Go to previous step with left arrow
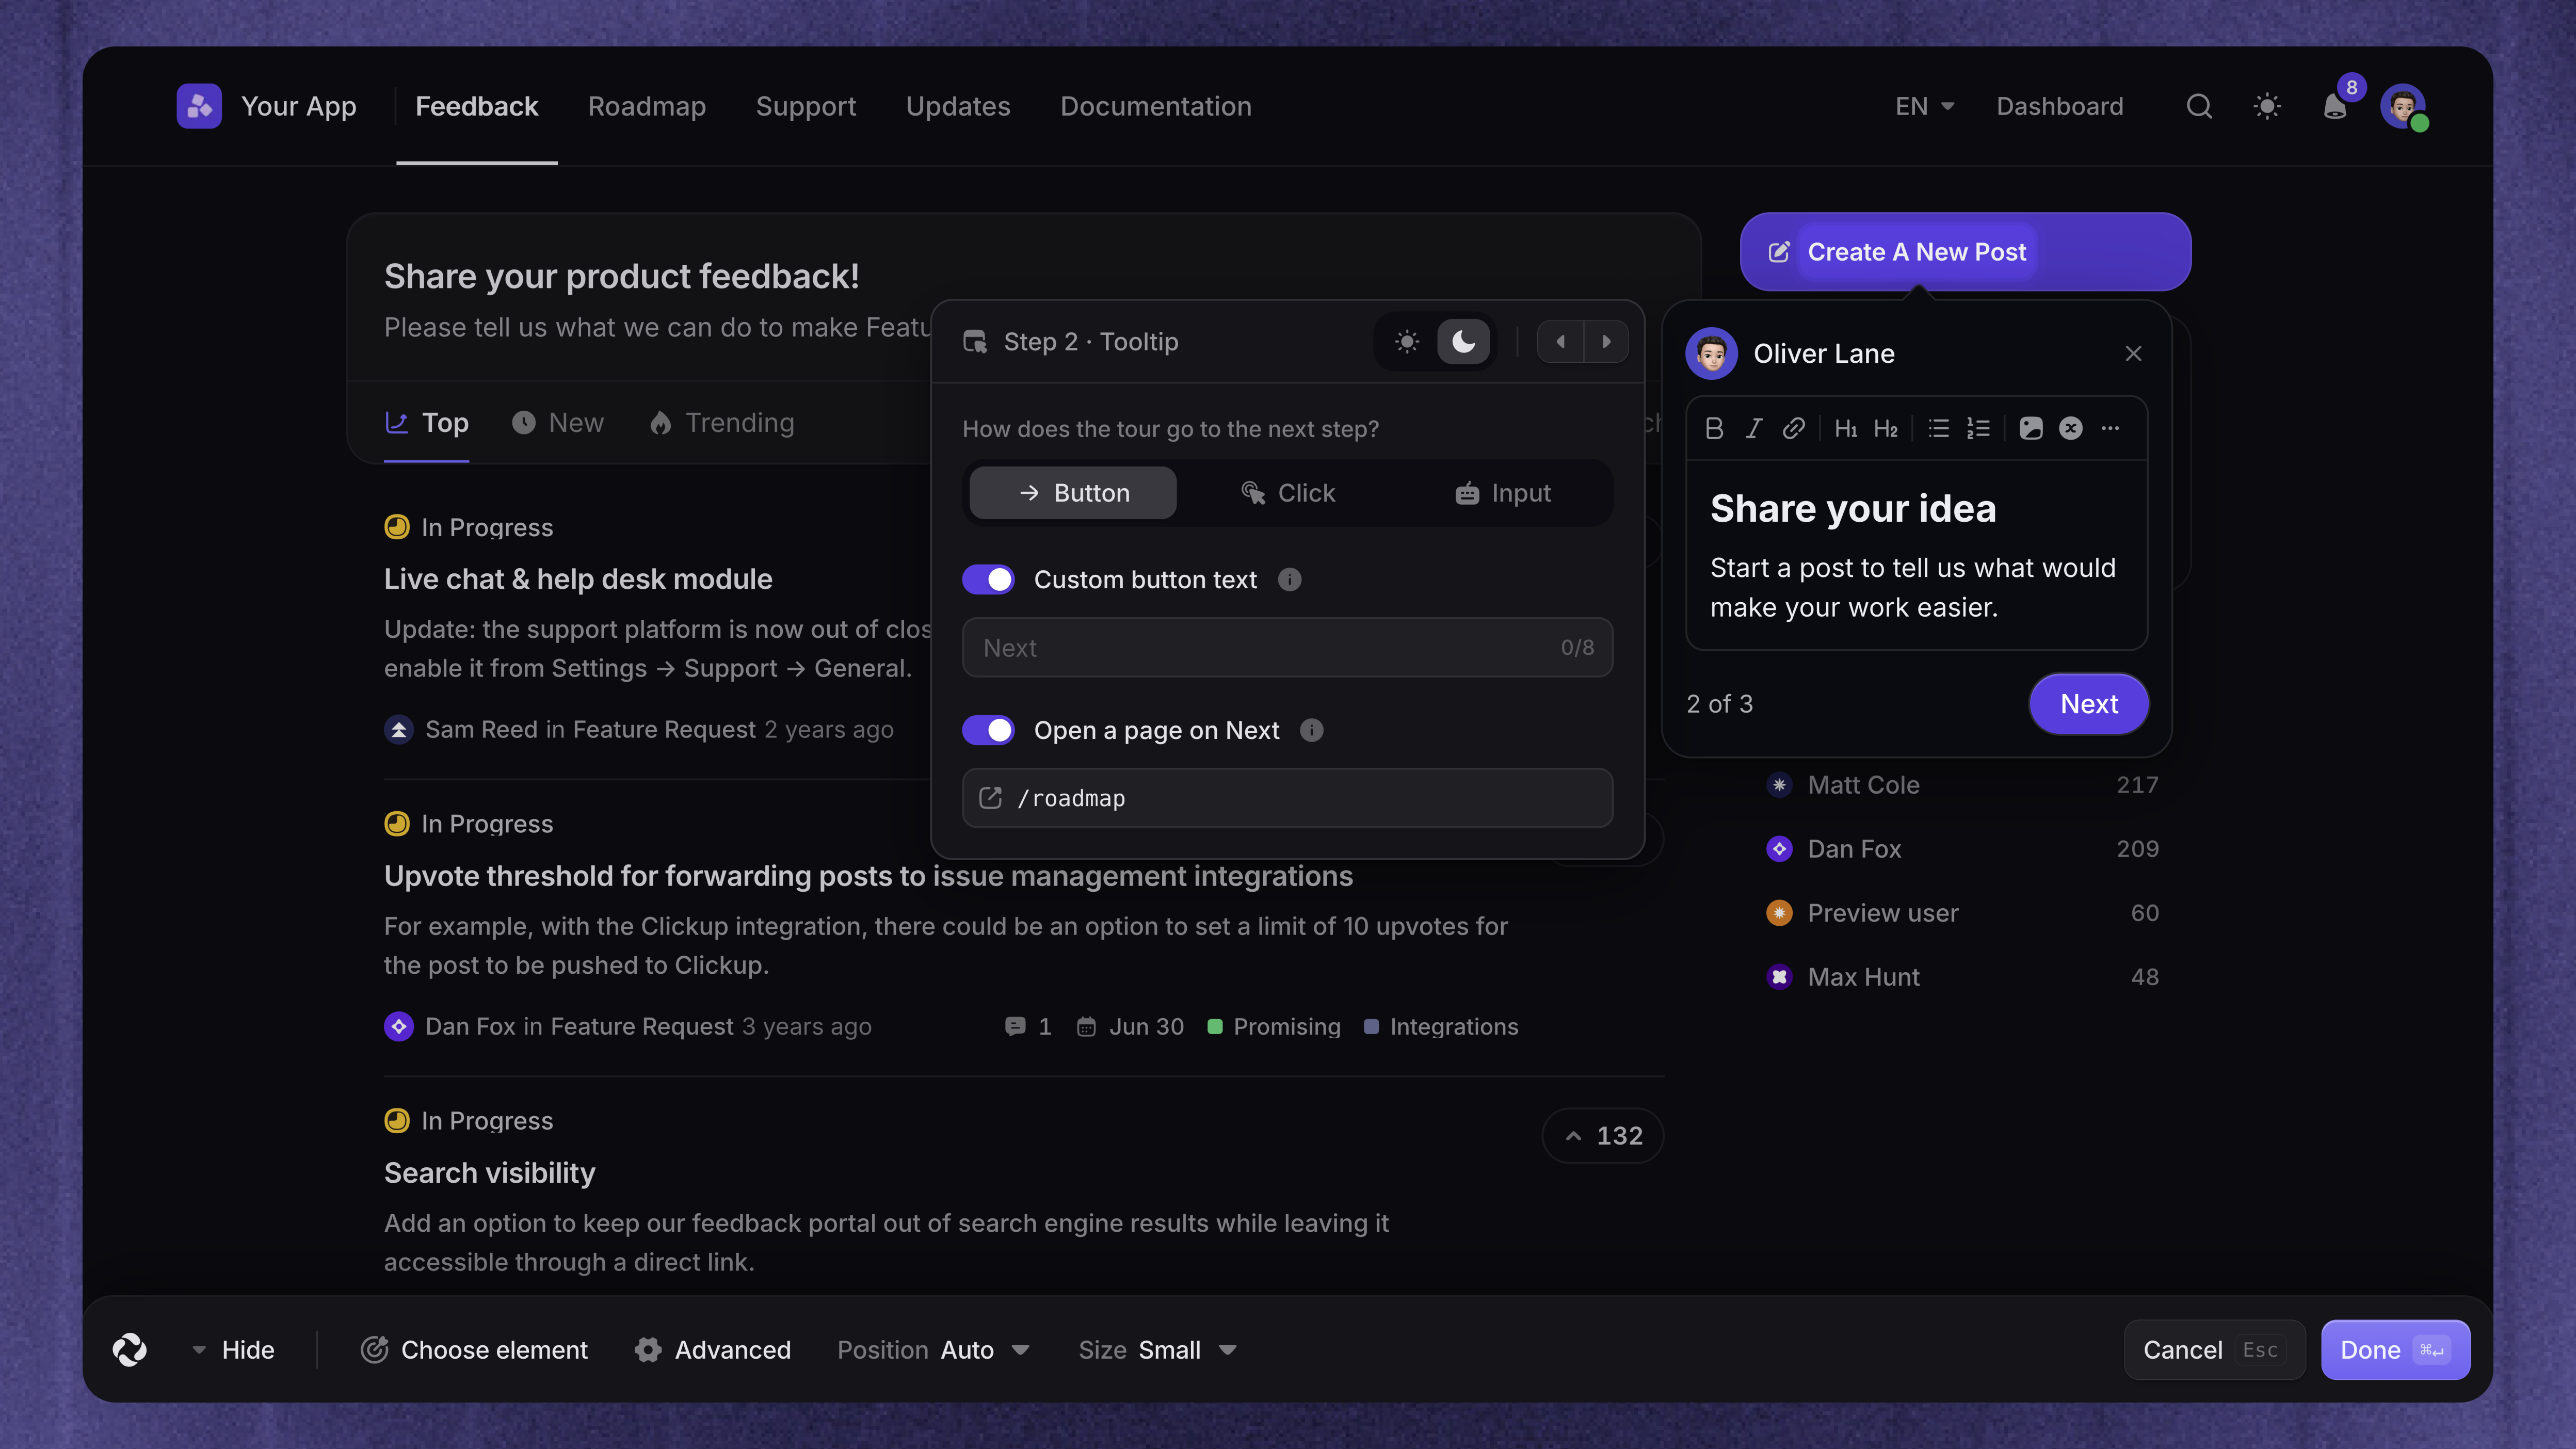This screenshot has height=1449, width=2576. tap(1560, 342)
